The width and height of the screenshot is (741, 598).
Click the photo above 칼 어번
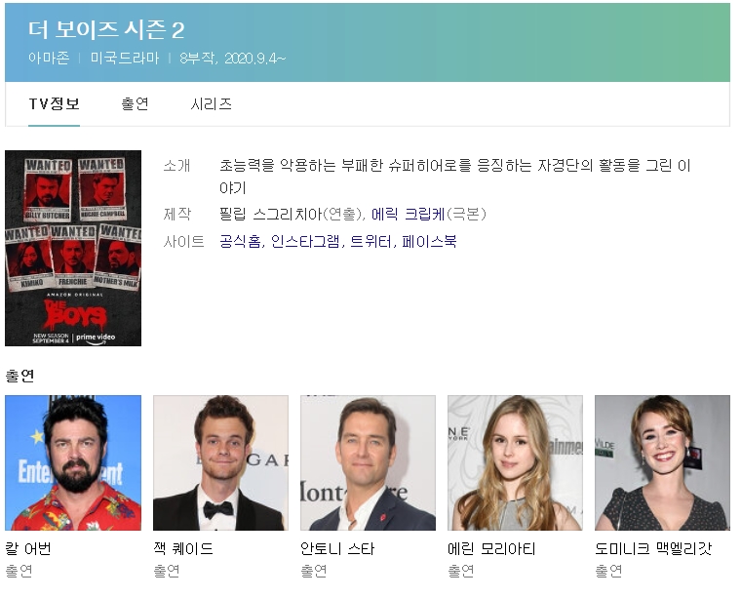(x=73, y=462)
